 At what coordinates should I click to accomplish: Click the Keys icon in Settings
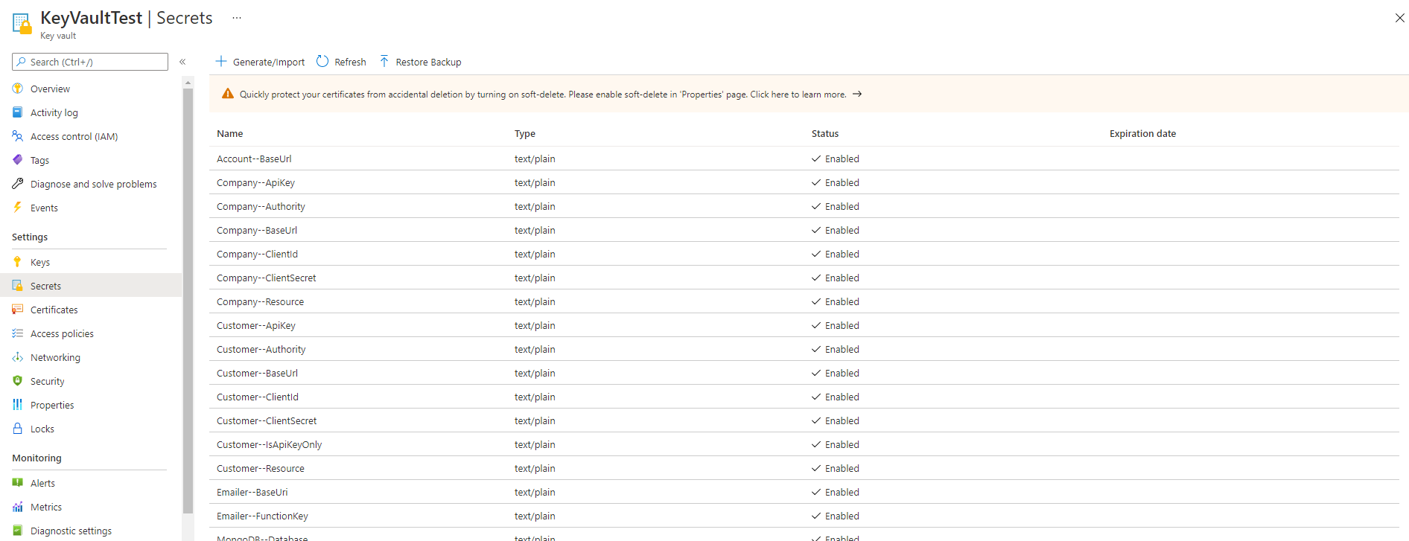click(x=18, y=262)
